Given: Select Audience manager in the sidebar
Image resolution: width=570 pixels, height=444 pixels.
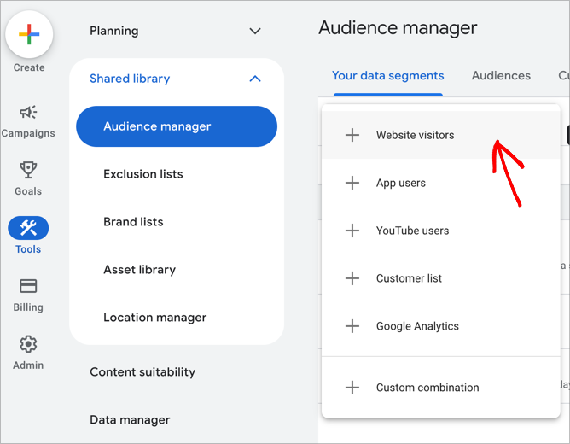Looking at the screenshot, I should point(177,126).
